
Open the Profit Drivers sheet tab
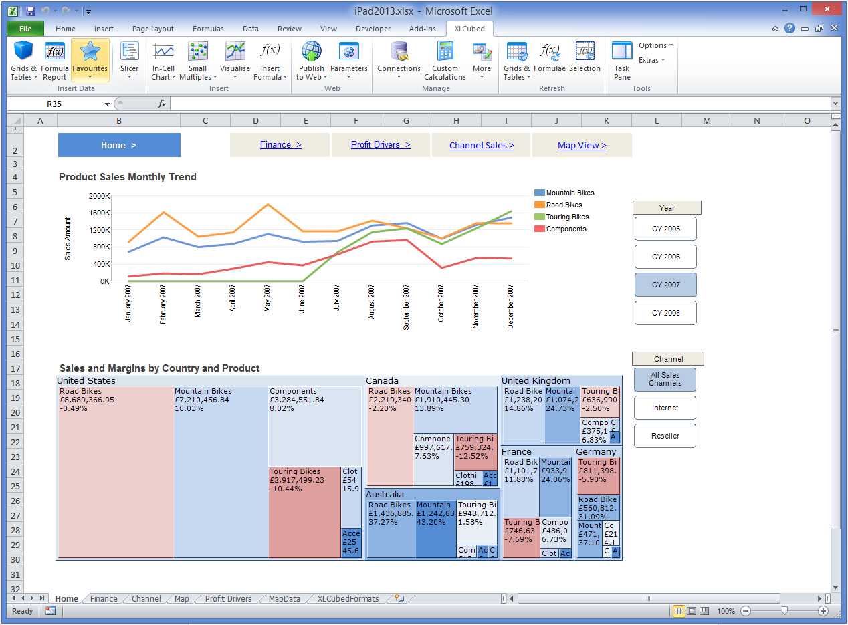coord(228,599)
